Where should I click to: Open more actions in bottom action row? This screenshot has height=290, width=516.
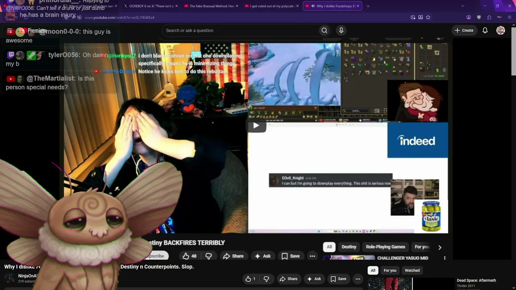coord(358,279)
